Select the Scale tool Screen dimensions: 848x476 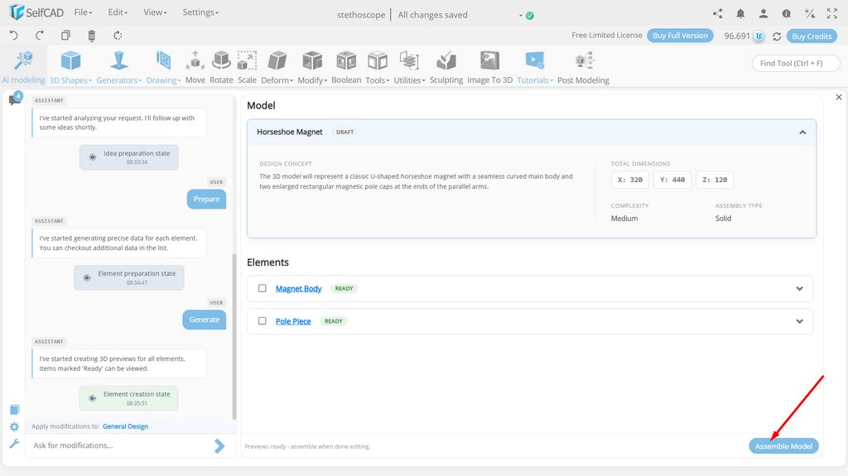coord(247,66)
